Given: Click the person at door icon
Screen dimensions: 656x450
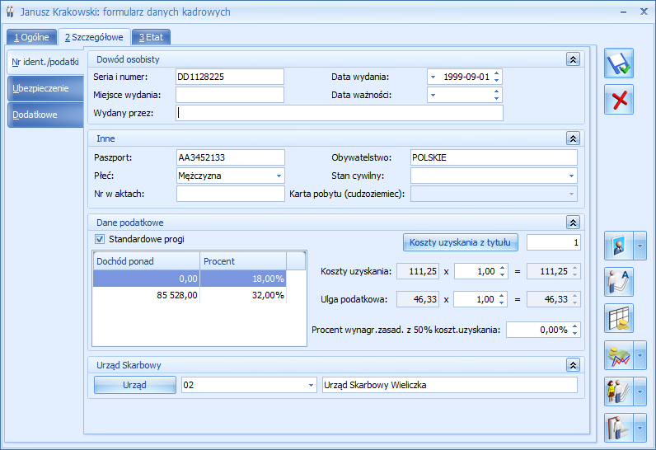Looking at the screenshot, I should (x=619, y=428).
